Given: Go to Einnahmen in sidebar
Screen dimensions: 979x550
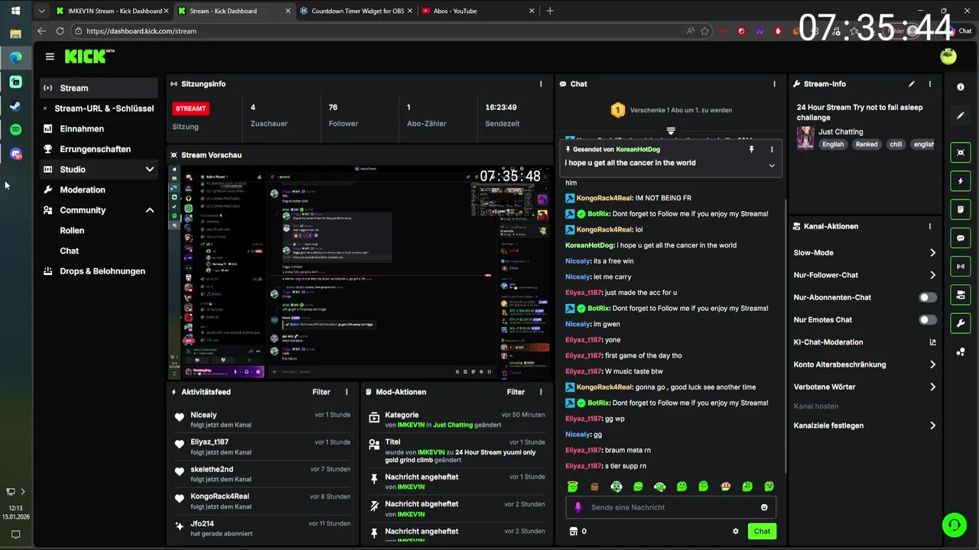Looking at the screenshot, I should click(100, 129).
